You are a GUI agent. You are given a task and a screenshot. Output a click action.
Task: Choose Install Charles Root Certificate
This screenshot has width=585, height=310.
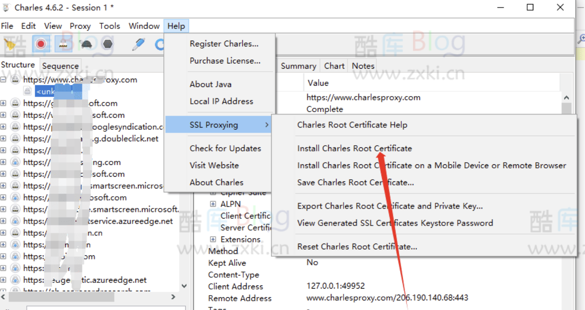[354, 149]
